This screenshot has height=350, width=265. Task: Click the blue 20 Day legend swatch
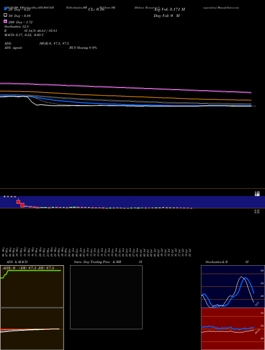pyautogui.click(x=5, y=8)
